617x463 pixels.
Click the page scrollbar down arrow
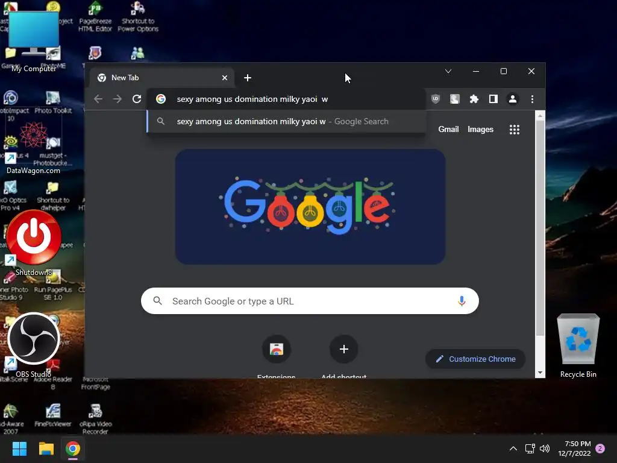click(540, 373)
